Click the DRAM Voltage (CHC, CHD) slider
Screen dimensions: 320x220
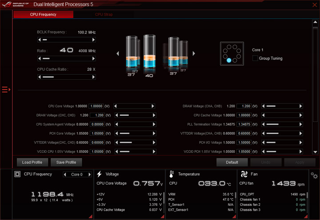coord(135,115)
